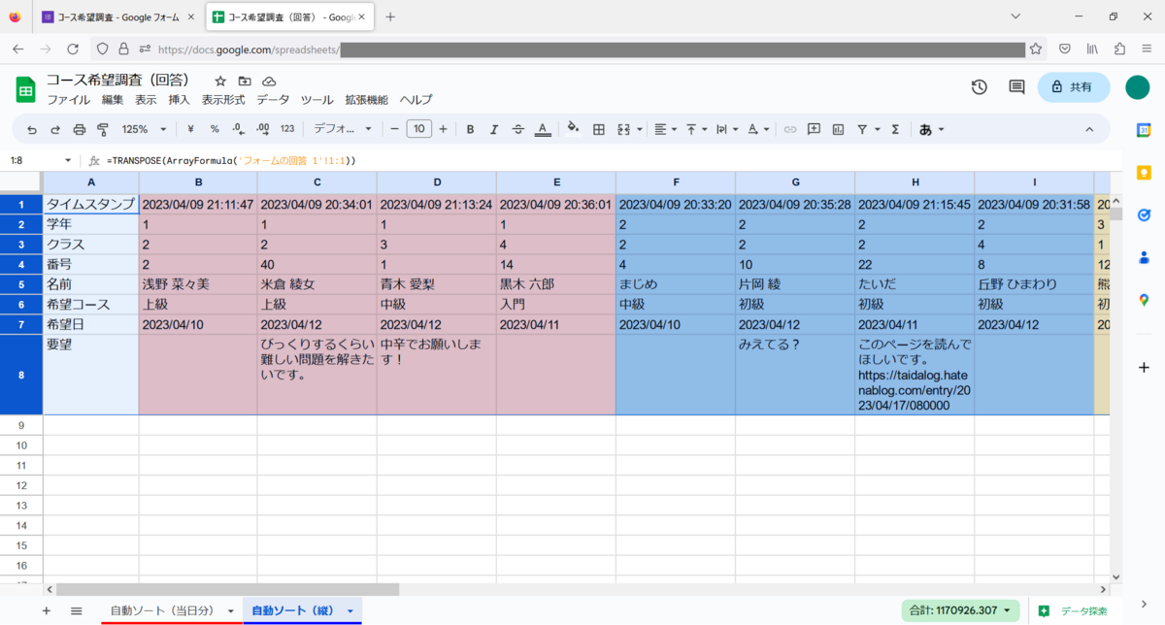The width and height of the screenshot is (1165, 625).
Task: Open Google Tasks in the side panel
Action: click(1144, 215)
